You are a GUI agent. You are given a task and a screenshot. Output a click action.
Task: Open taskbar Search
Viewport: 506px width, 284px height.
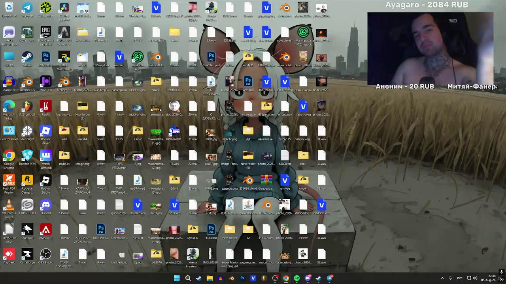click(x=188, y=278)
